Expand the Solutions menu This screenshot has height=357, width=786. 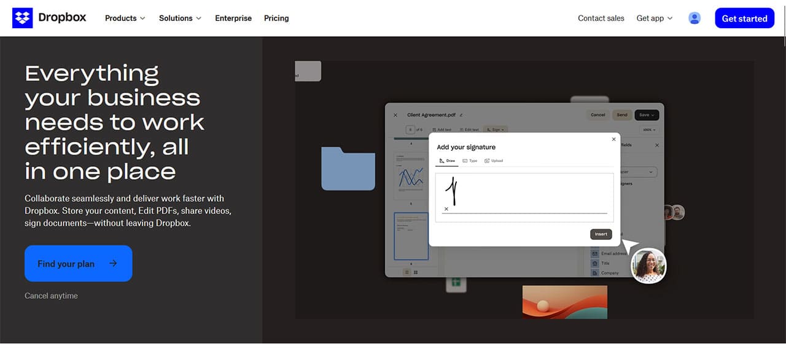click(x=180, y=18)
